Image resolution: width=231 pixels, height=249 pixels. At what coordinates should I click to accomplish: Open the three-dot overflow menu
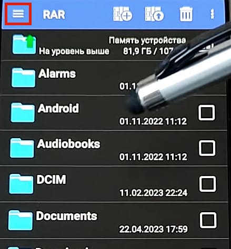click(x=213, y=14)
